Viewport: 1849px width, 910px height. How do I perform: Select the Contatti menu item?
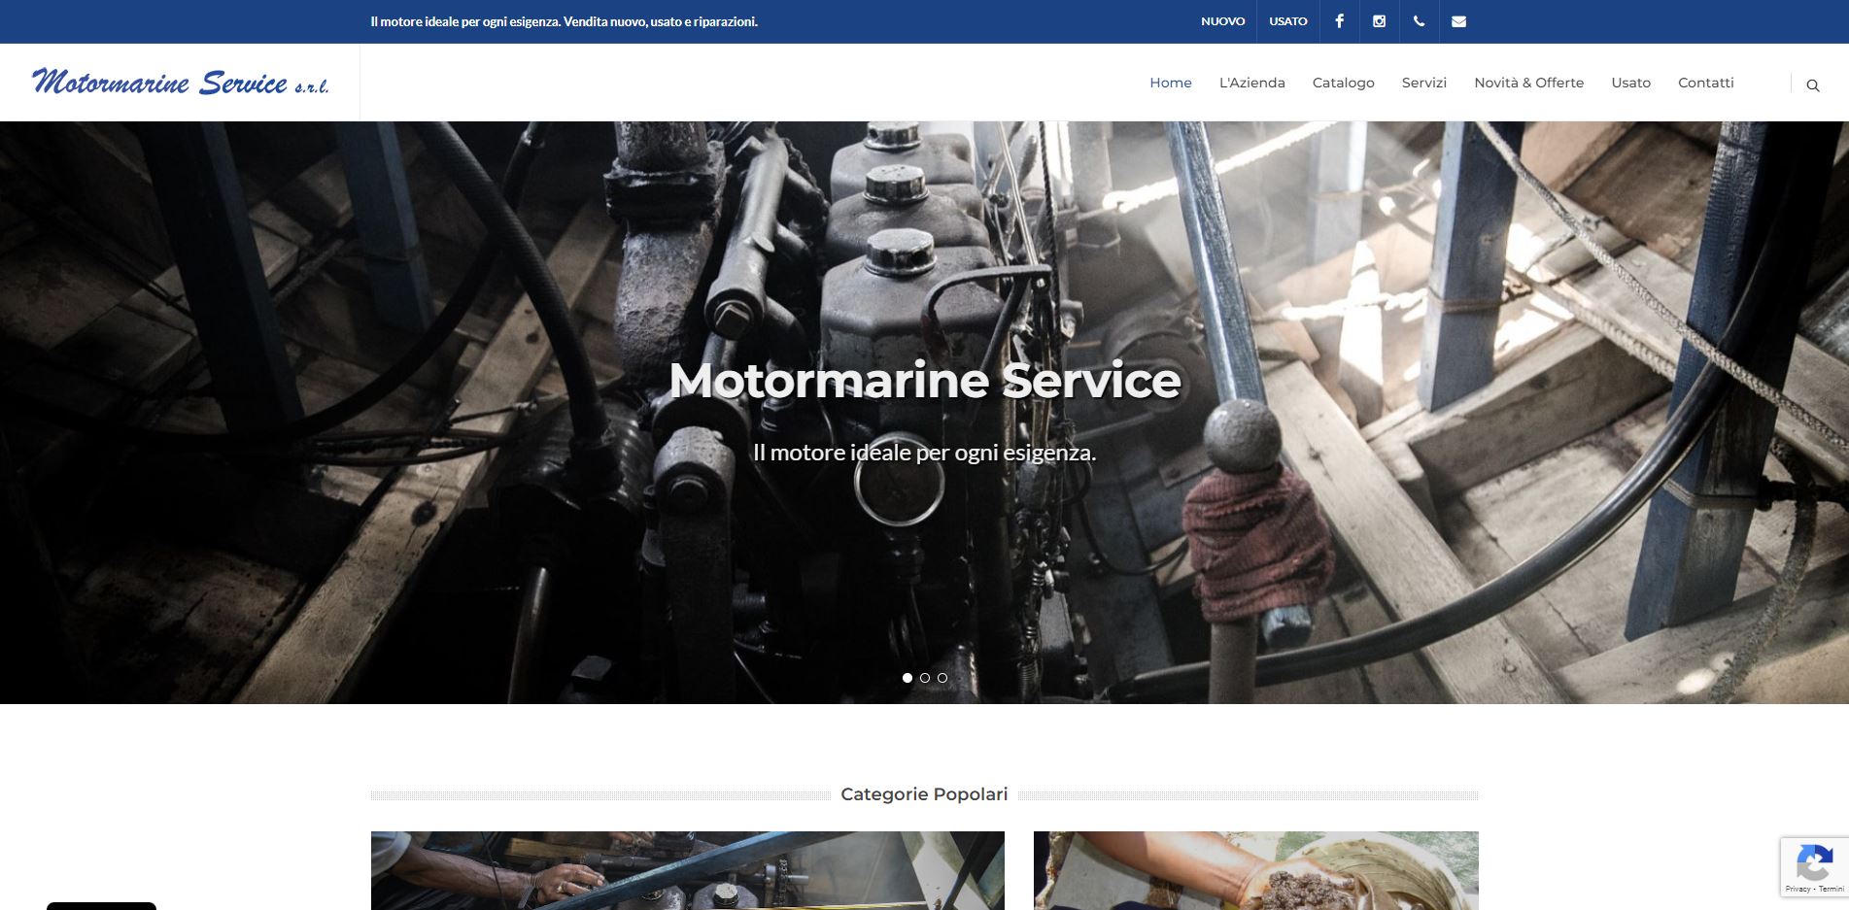pos(1704,83)
